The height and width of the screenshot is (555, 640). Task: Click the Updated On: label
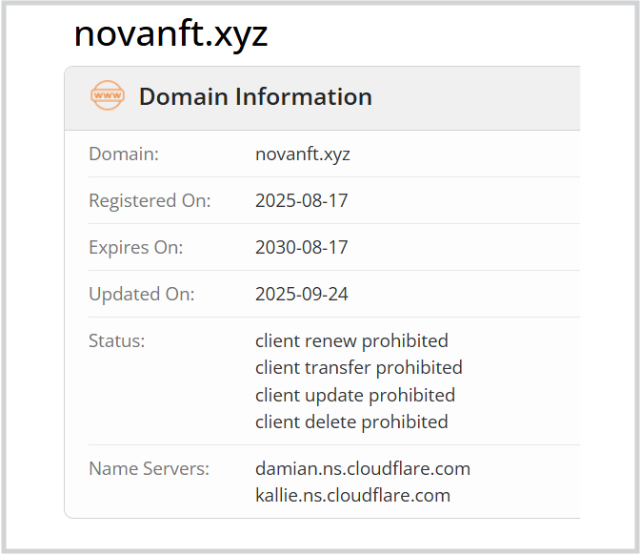point(142,294)
